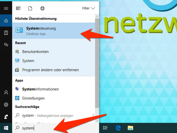
Task: Click the search magnifier icon in the taskbar box
Action: point(17,128)
